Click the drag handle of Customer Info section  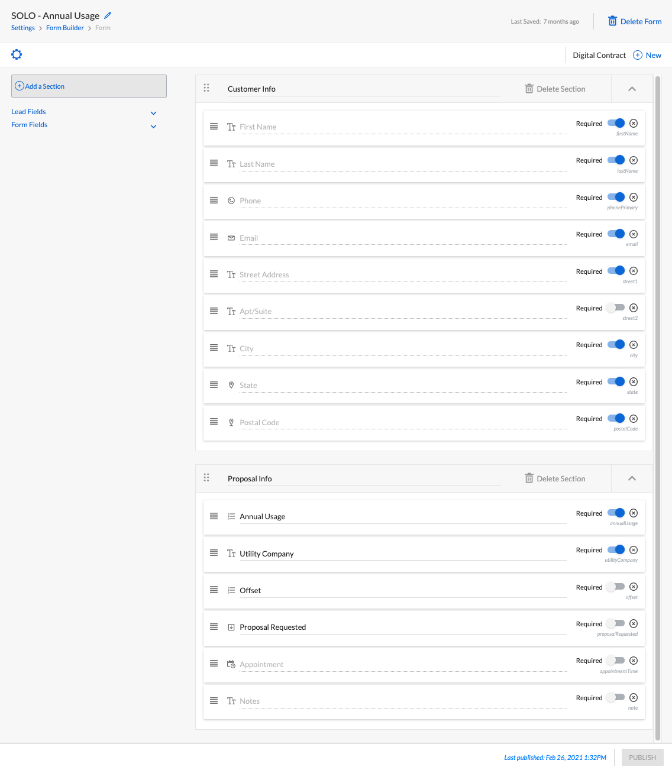(206, 88)
